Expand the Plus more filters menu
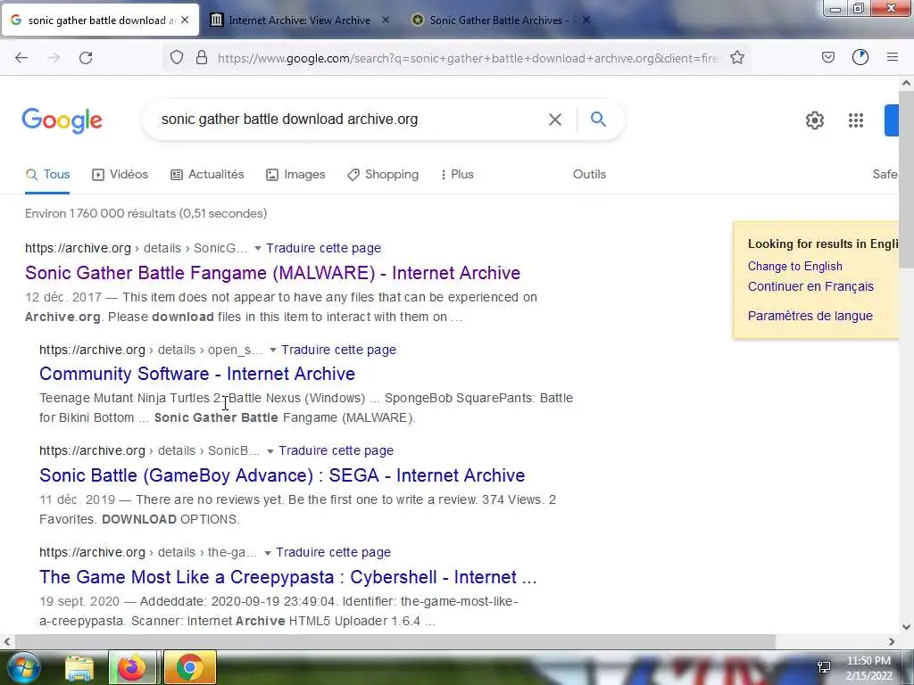The width and height of the screenshot is (914, 685). click(x=458, y=174)
